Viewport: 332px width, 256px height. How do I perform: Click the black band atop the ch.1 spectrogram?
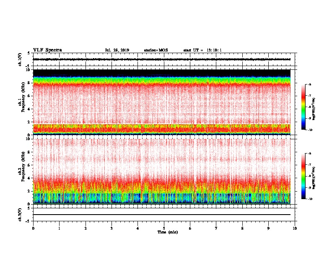[x=162, y=73]
